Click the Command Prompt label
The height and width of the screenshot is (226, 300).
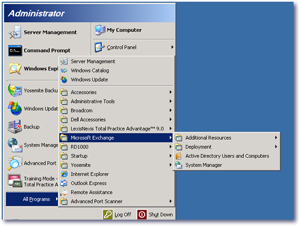47,51
